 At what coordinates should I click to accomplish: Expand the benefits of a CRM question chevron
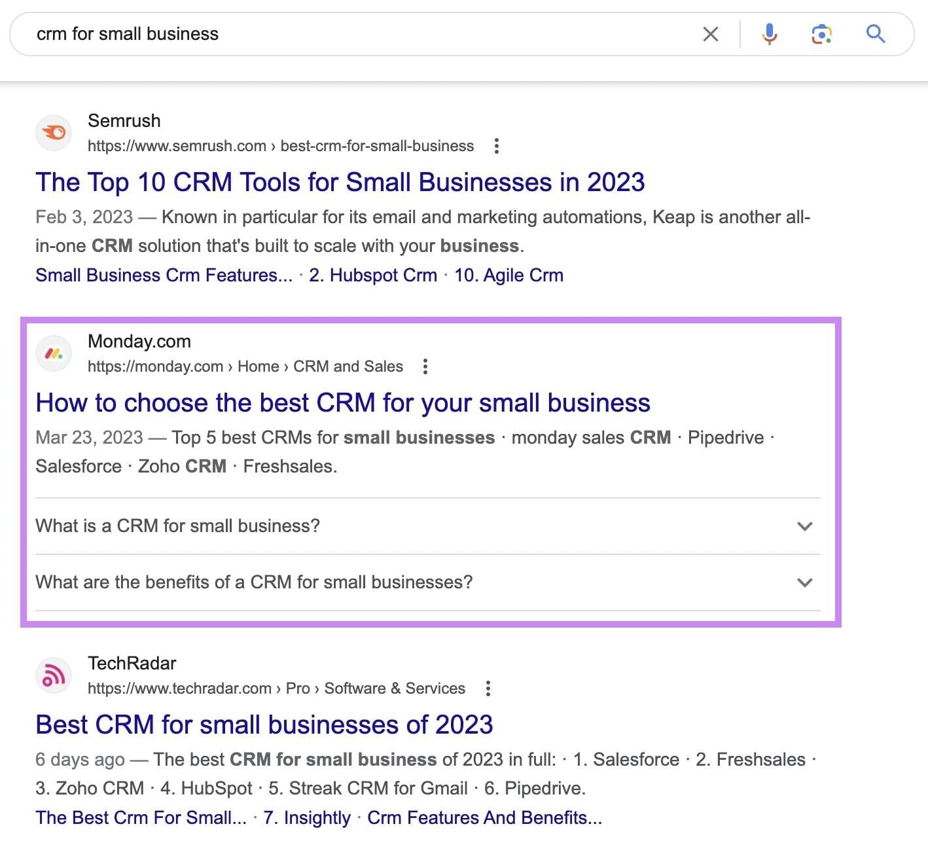tap(805, 582)
